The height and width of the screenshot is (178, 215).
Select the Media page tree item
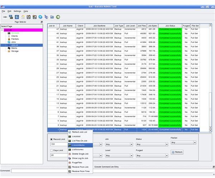(14, 48)
